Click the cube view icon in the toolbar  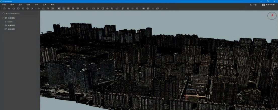(x=59, y=8)
